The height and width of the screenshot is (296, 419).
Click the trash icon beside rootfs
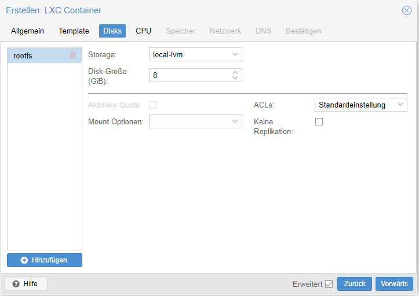point(73,55)
